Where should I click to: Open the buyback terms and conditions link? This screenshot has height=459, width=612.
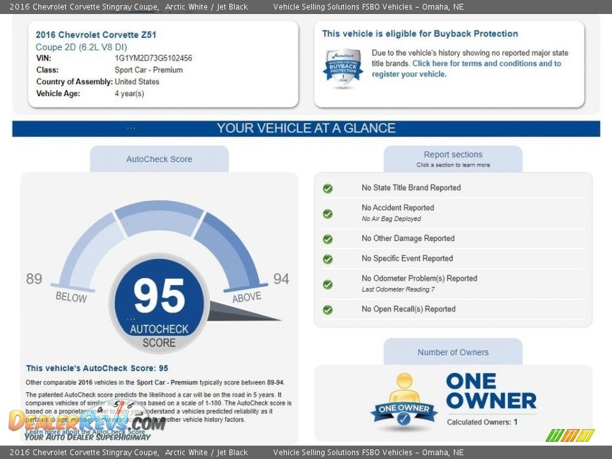point(467,69)
